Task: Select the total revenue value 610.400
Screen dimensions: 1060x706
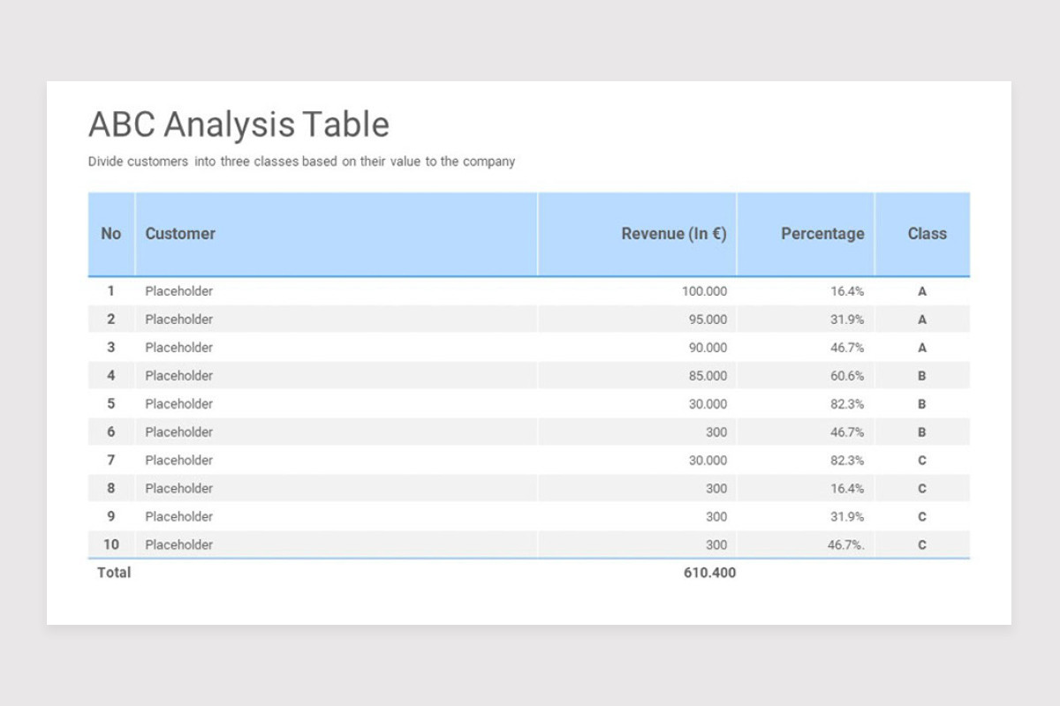Action: tap(709, 573)
